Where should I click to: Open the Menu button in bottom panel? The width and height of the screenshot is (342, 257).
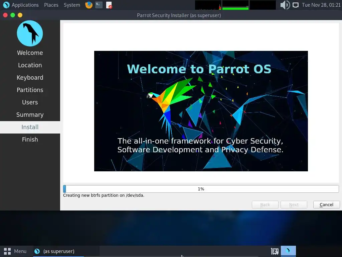15,251
